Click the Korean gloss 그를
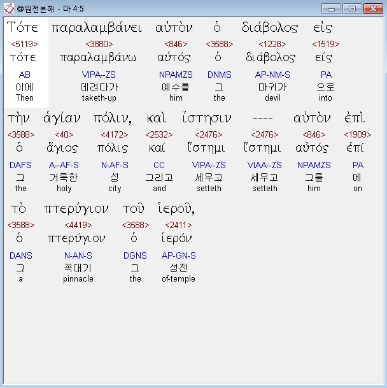 point(314,177)
